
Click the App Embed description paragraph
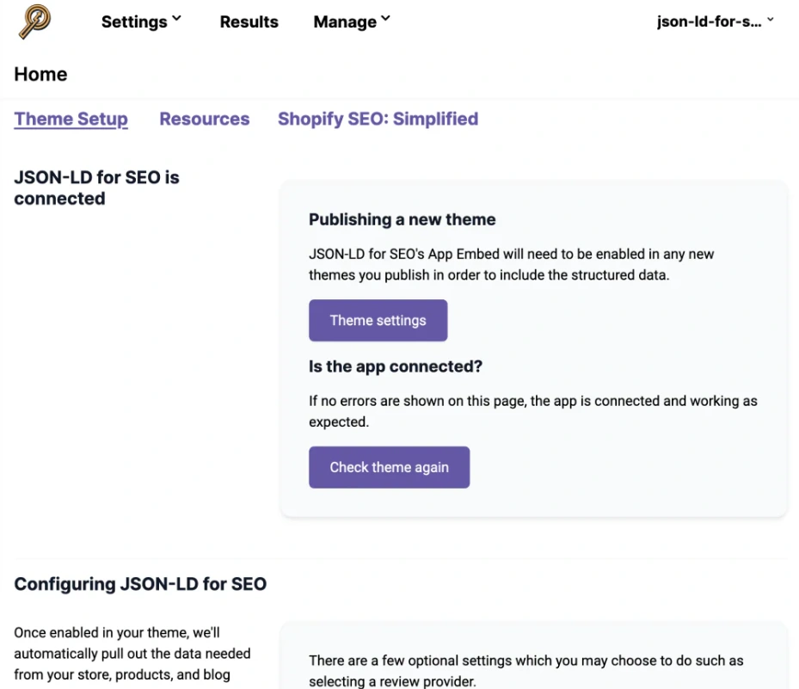(x=511, y=264)
